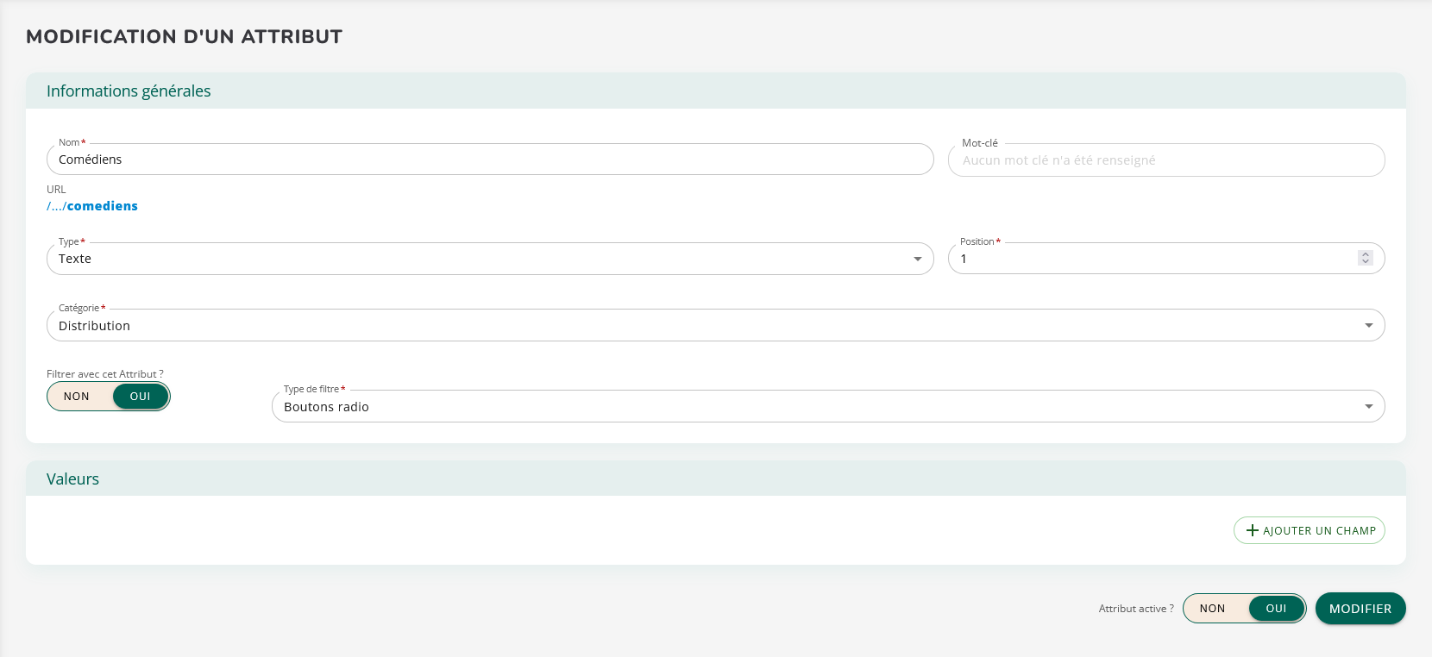Focus the Nom field containing Comédiens
This screenshot has height=657, width=1432.
[x=483, y=160]
